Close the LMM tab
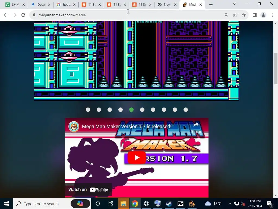The height and width of the screenshot is (209, 278). click(24, 5)
